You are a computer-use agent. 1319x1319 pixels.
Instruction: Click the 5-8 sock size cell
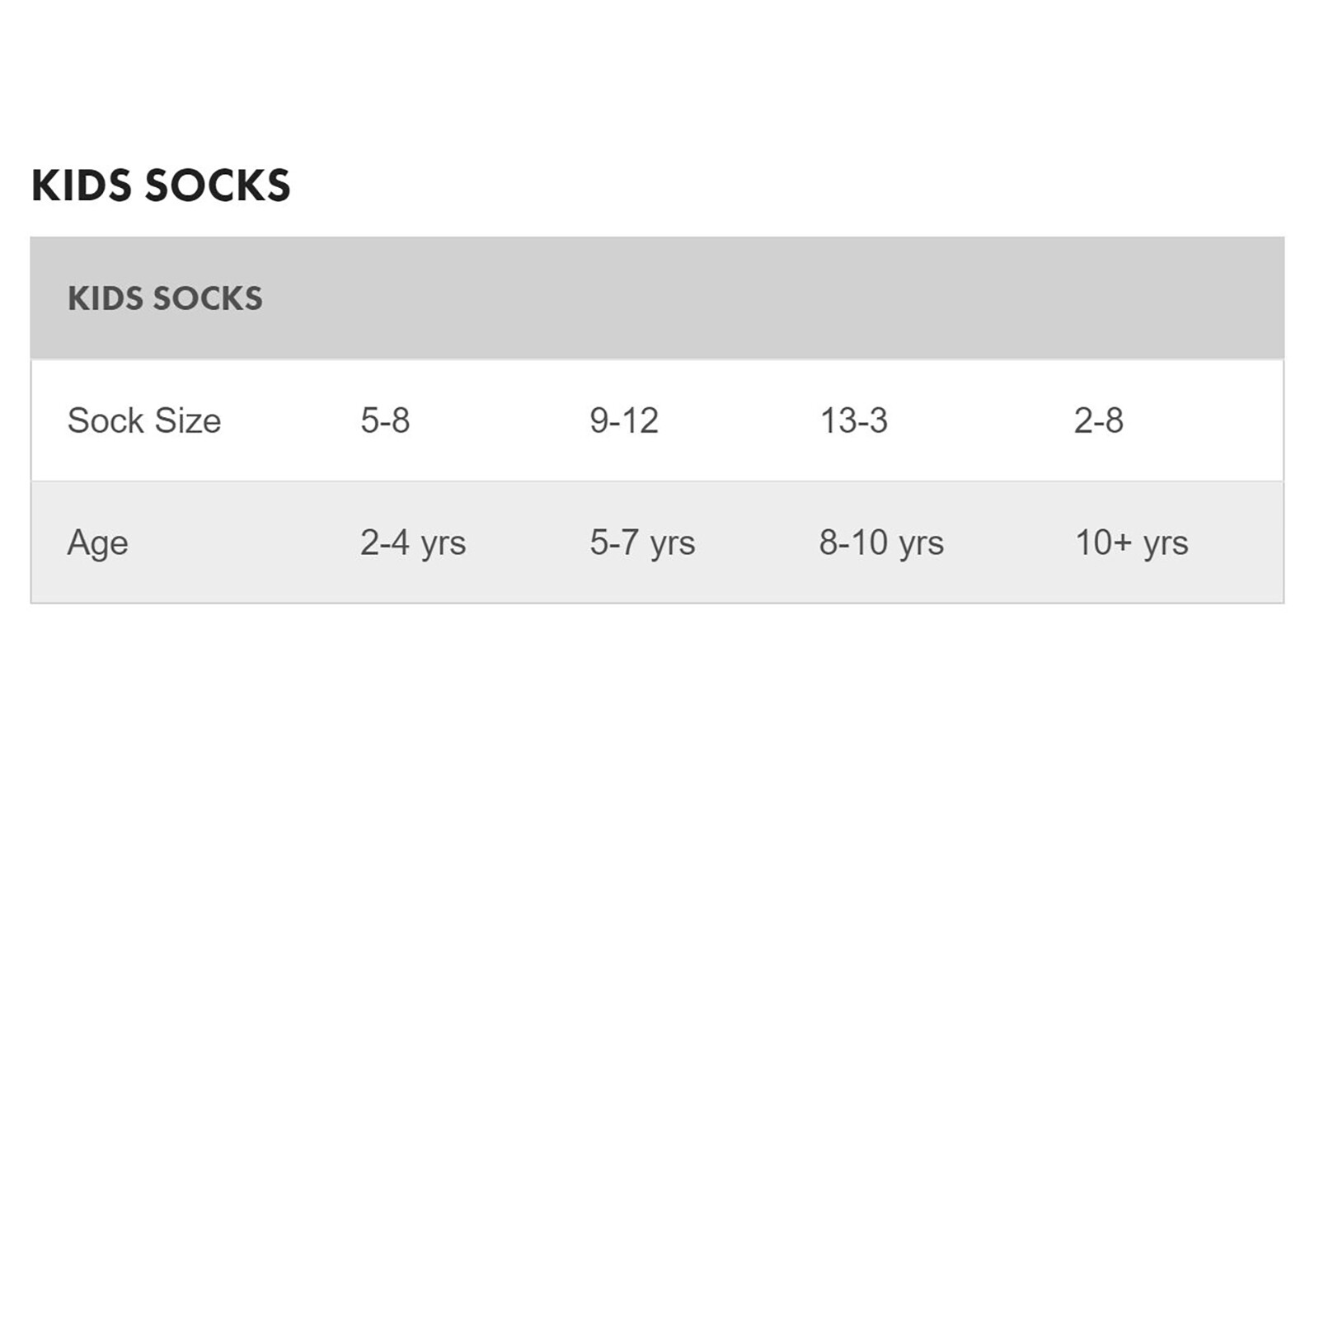[385, 420]
